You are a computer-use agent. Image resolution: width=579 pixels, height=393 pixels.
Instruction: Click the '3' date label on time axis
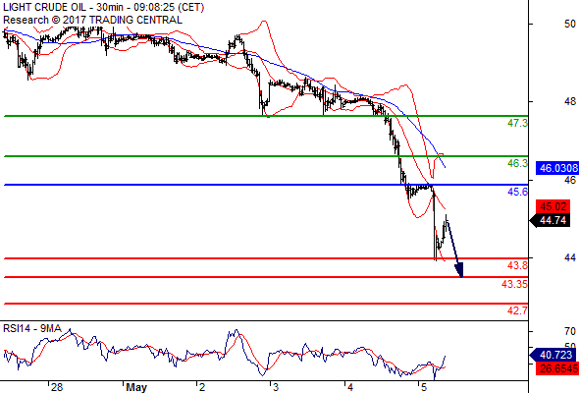[276, 387]
